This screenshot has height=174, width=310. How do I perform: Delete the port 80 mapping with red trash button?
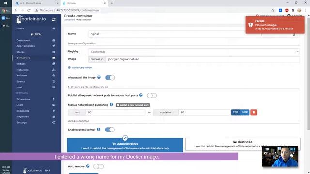click(x=254, y=112)
